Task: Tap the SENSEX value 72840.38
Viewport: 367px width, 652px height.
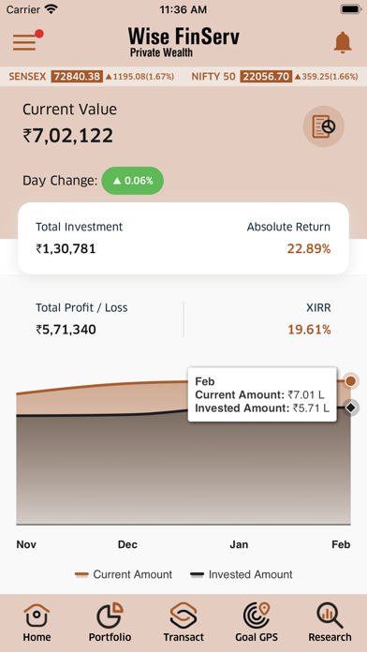Action: point(77,77)
